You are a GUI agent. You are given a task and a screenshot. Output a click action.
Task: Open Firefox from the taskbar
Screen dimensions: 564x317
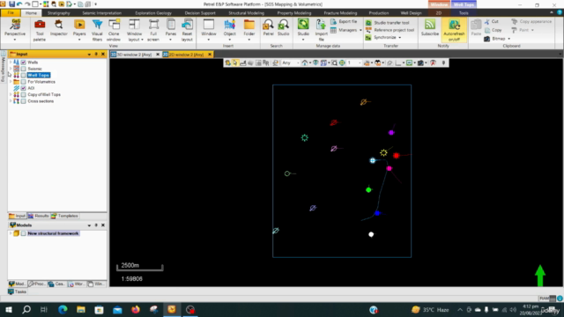pyautogui.click(x=135, y=309)
